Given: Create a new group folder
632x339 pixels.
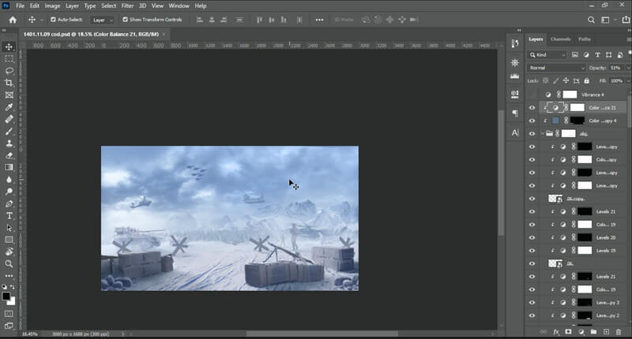Looking at the screenshot, I should tap(593, 332).
